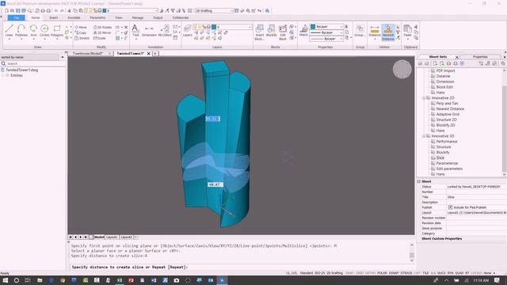Select the Polylines tool

coord(21,31)
